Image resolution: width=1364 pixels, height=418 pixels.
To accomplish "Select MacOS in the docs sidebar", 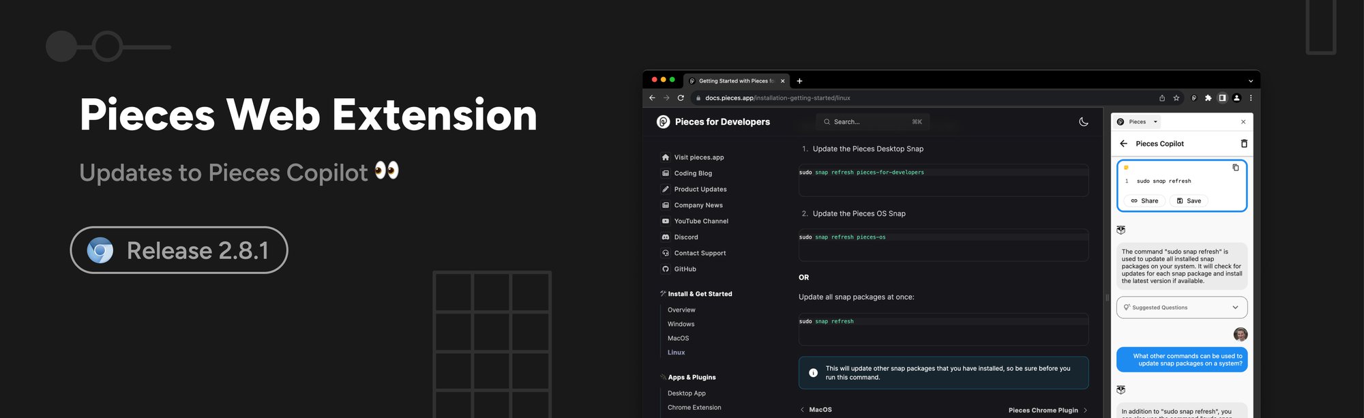I will point(678,339).
